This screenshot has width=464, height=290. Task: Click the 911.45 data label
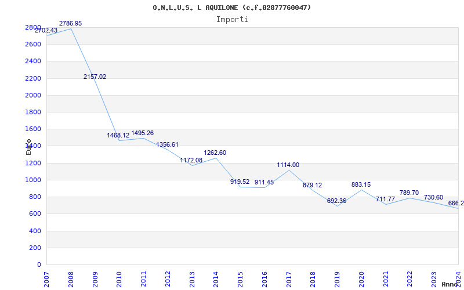click(264, 182)
